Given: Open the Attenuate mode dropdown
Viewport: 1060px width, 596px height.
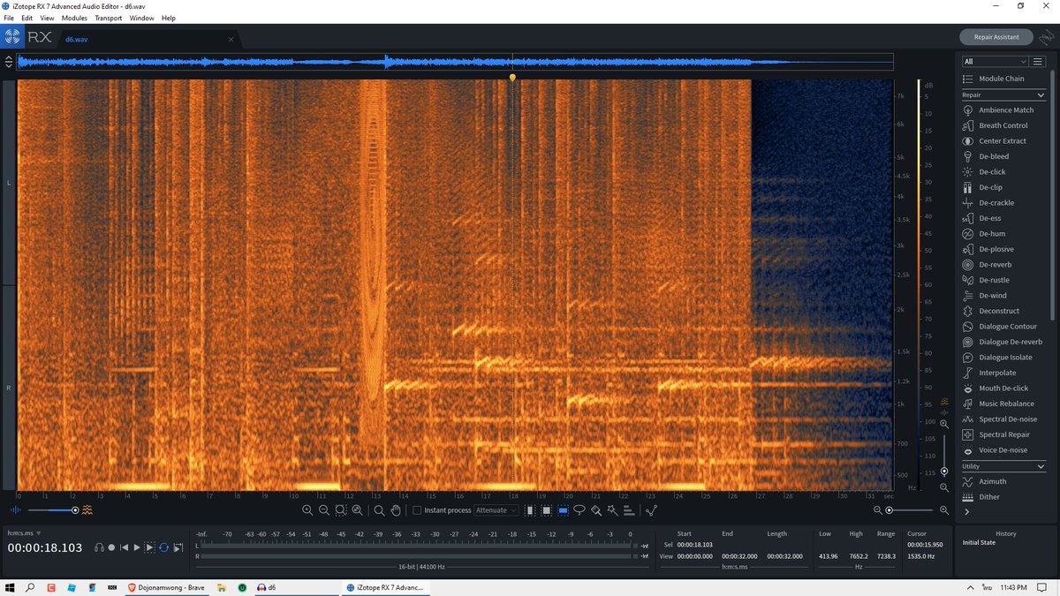Looking at the screenshot, I should [x=495, y=509].
